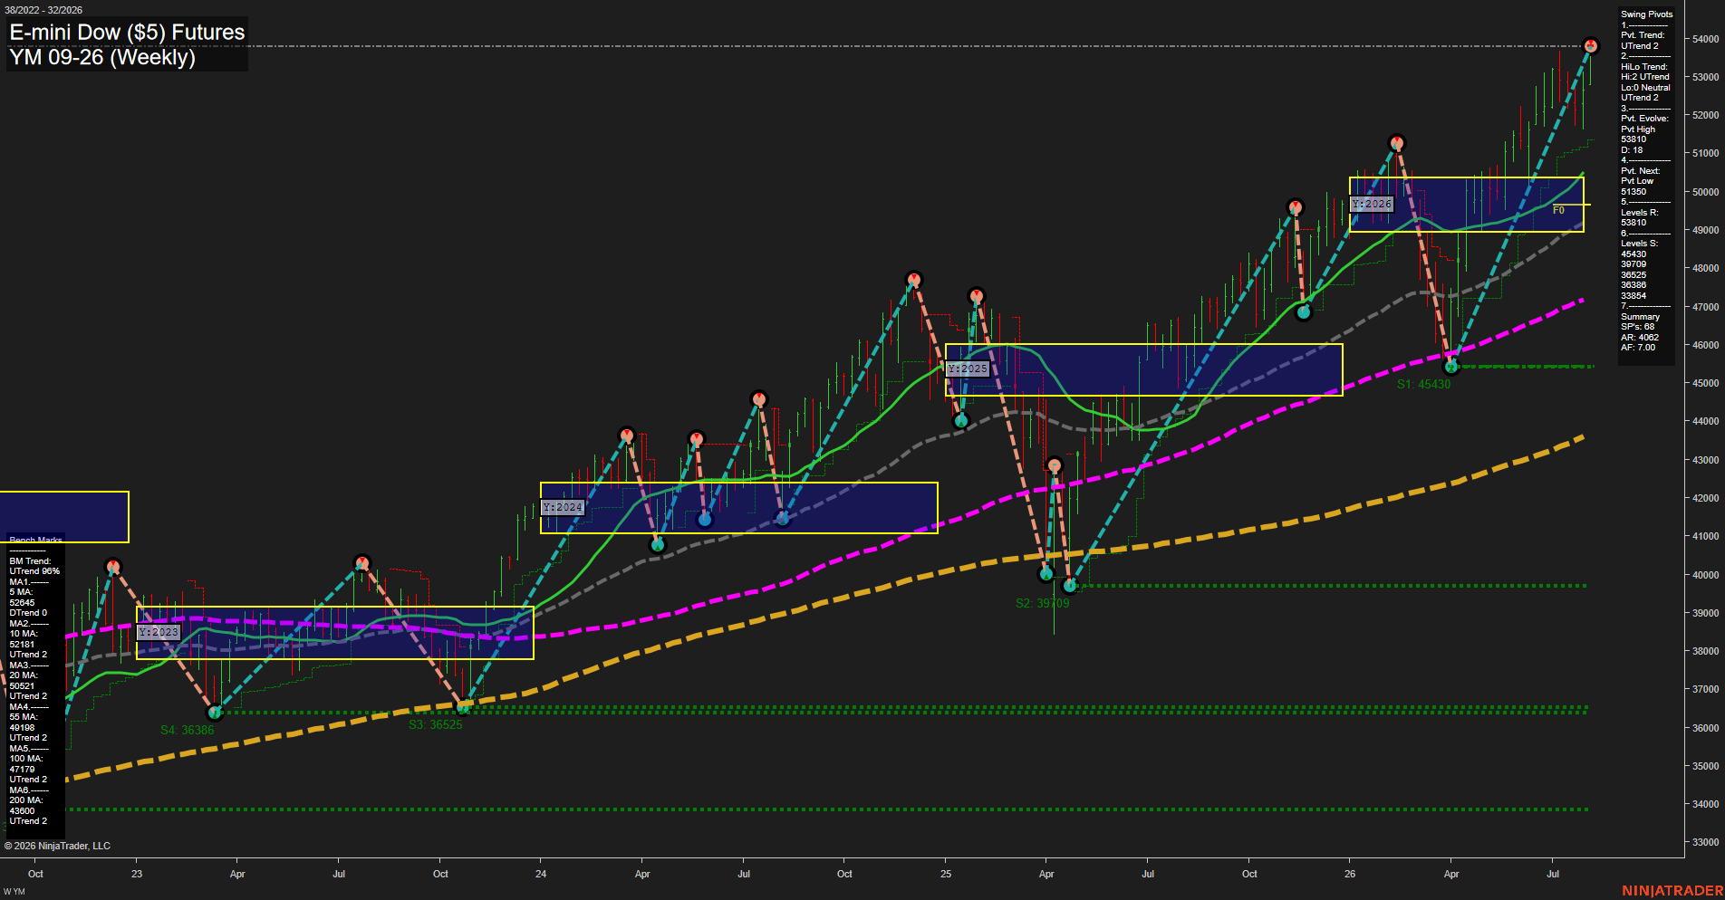Click the HiLo Trend: entry

coord(1643,67)
